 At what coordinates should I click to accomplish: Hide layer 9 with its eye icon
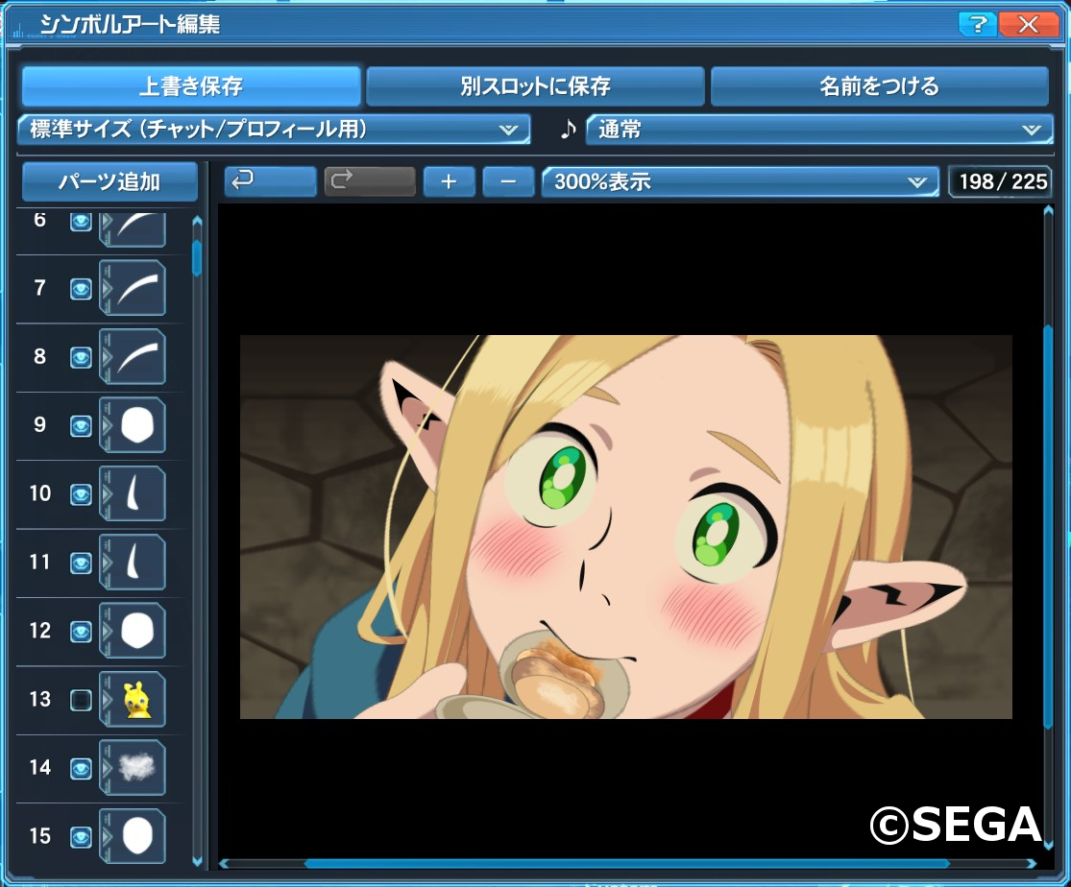(x=81, y=426)
